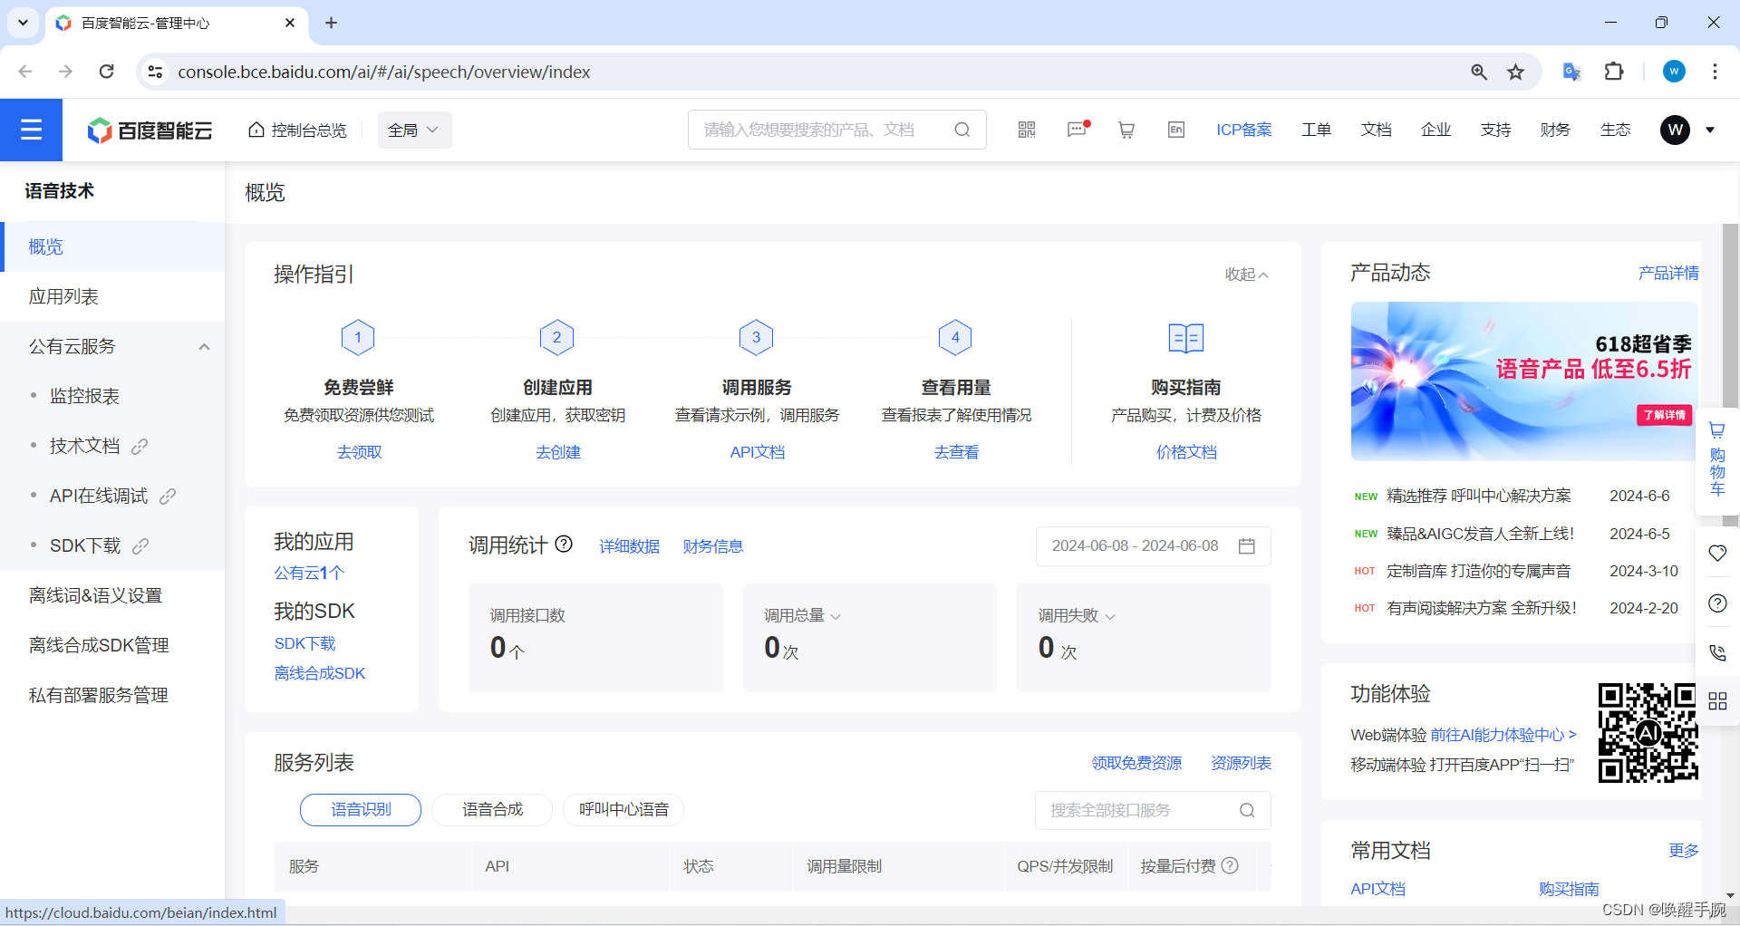Open the Chrome three-dot menu
The image size is (1740, 926).
click(x=1715, y=72)
